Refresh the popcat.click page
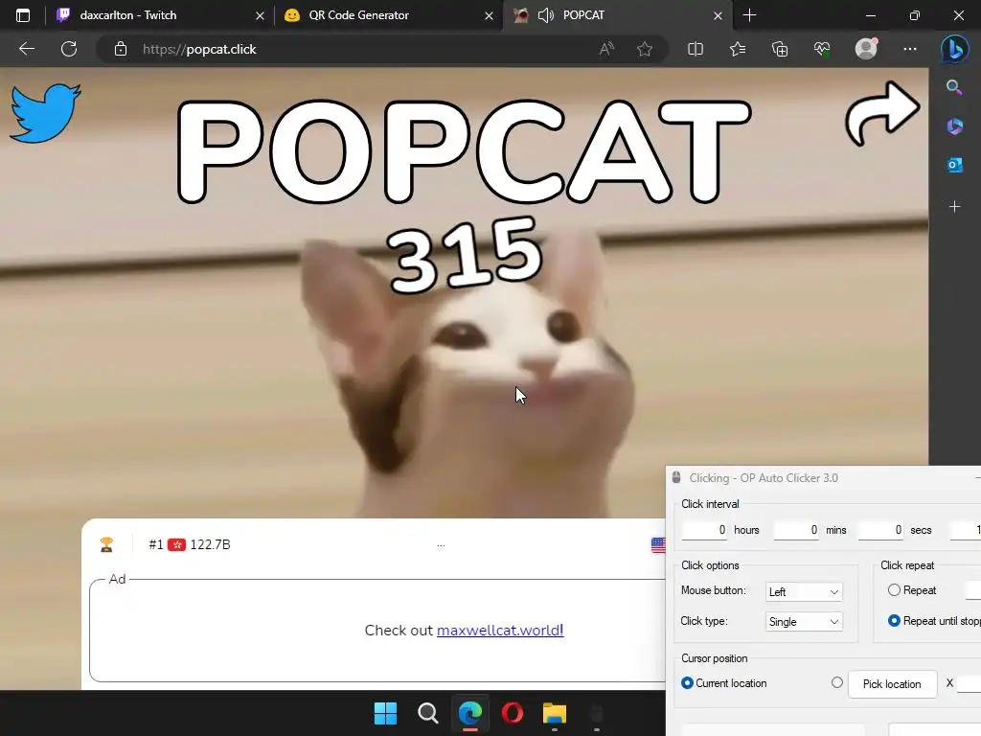Screen dimensions: 981x736 (69, 49)
